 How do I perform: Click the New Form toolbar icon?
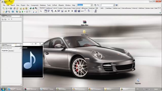click(x=13, y=12)
